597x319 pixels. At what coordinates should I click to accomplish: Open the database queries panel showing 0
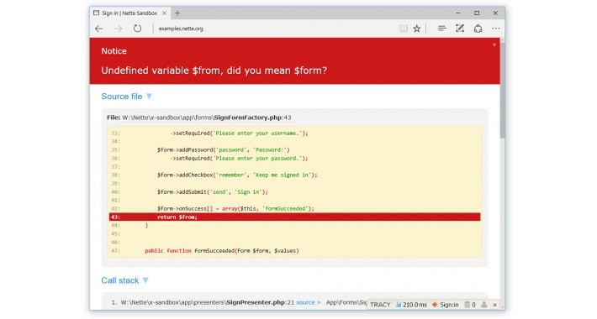(470, 305)
